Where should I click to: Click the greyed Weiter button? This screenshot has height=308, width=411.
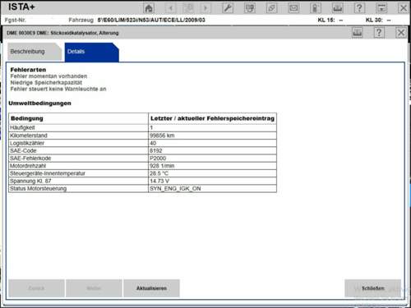[94, 288]
